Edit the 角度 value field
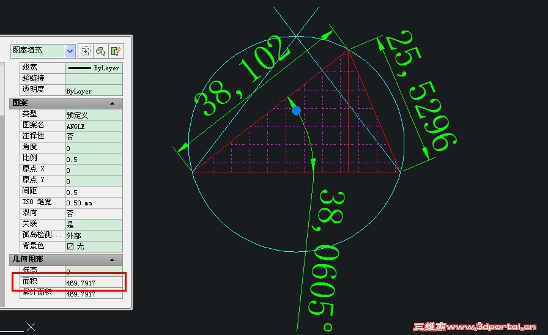This screenshot has width=548, height=335. point(94,148)
